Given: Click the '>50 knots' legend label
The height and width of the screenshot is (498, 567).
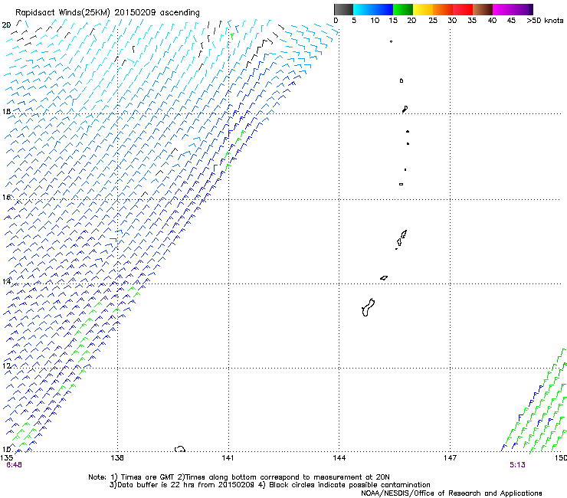Looking at the screenshot, I should click(545, 21).
